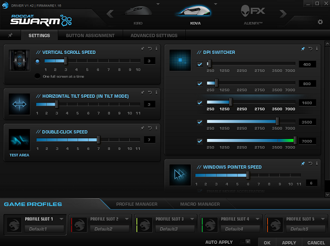This screenshot has width=330, height=246.
Task: Open dropdown arrow above Kova device
Action: [x=215, y=4]
